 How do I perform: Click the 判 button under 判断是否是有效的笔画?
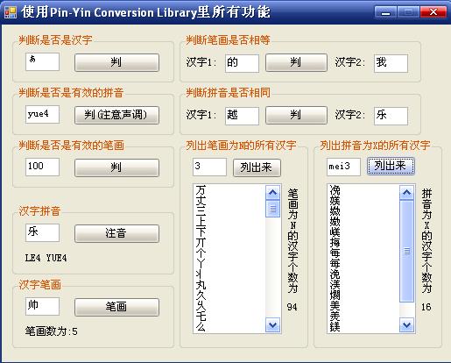click(x=116, y=167)
